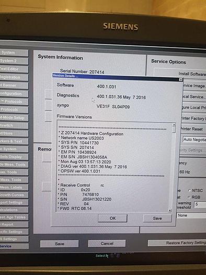Image resolution: width=206 pixels, height=275 pixels.
Task: Click the Cancel button
Action: [x=107, y=244]
